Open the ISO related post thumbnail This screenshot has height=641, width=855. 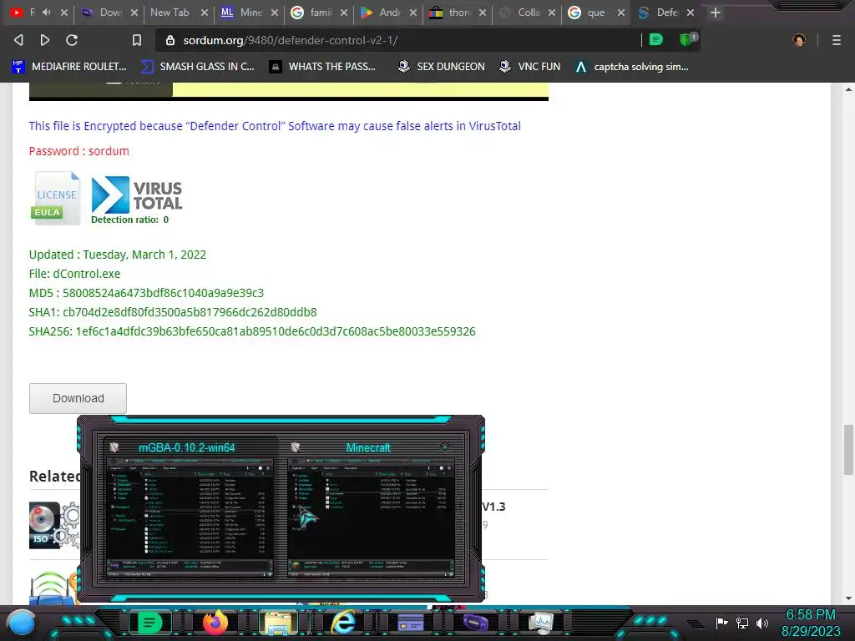click(x=53, y=525)
